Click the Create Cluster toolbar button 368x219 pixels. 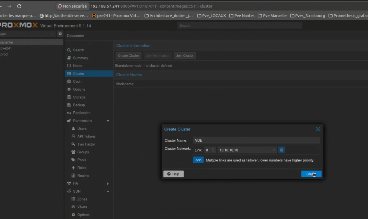pos(129,55)
